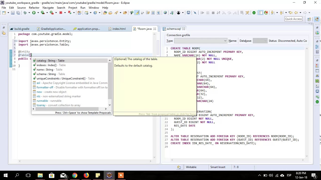321x180 pixels.
Task: Start the Debug bug icon
Action: point(25,13)
